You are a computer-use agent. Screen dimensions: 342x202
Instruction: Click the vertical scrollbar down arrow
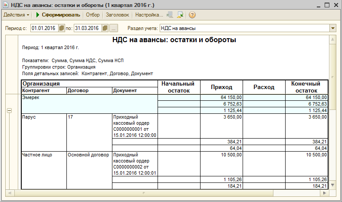[333, 185]
